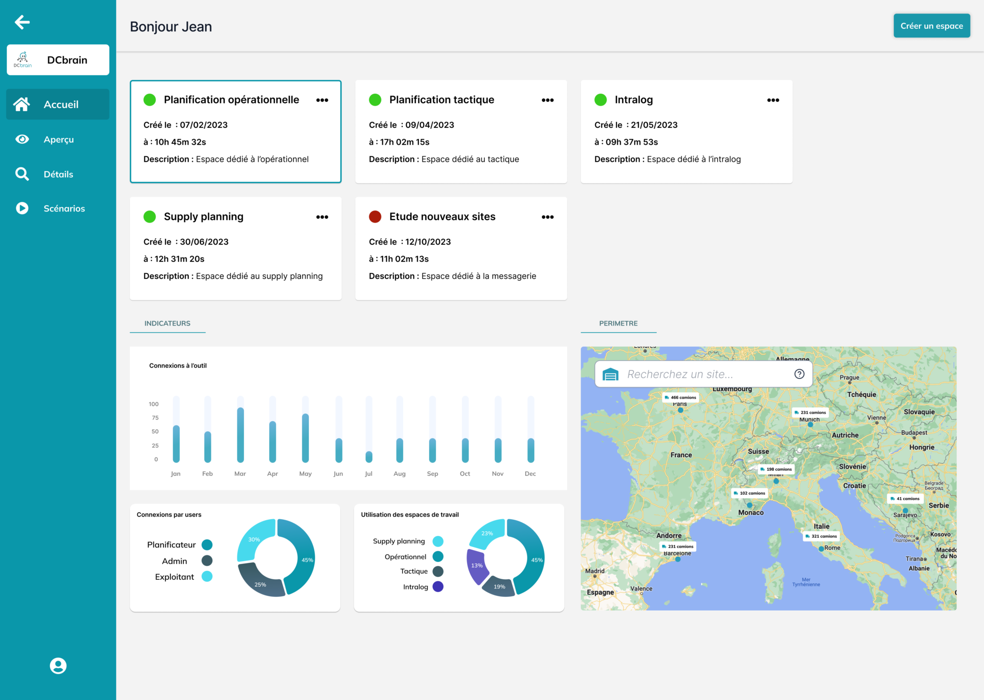984x700 pixels.
Task: Click the Accueil home icon
Action: [x=22, y=104]
